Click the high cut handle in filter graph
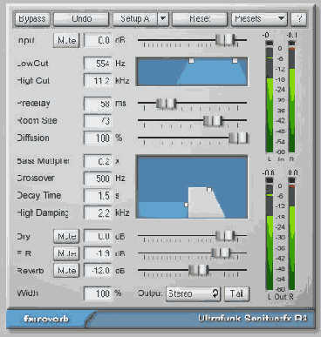This screenshot has width=321, height=337. [235, 61]
